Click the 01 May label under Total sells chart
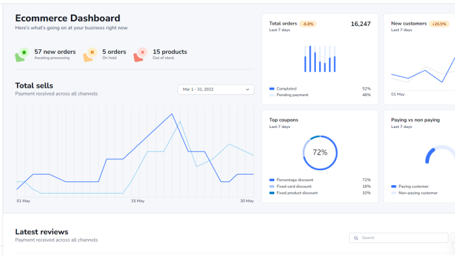This screenshot has height=256, width=455. tap(23, 201)
